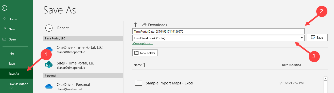Sort by Date modified column header

point(291,65)
